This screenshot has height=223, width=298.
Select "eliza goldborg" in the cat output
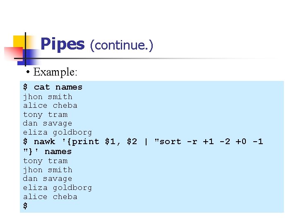(x=57, y=132)
